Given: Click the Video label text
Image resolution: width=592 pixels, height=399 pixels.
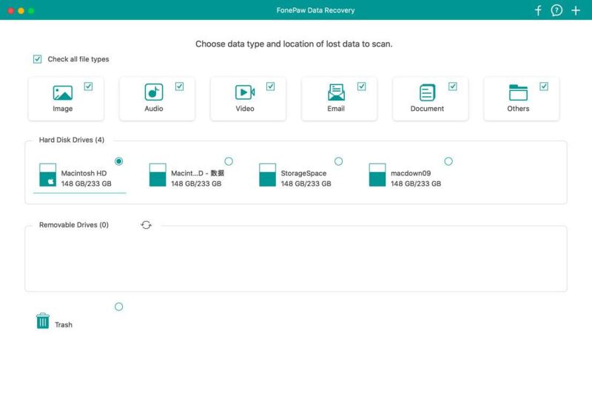Looking at the screenshot, I should [x=245, y=109].
